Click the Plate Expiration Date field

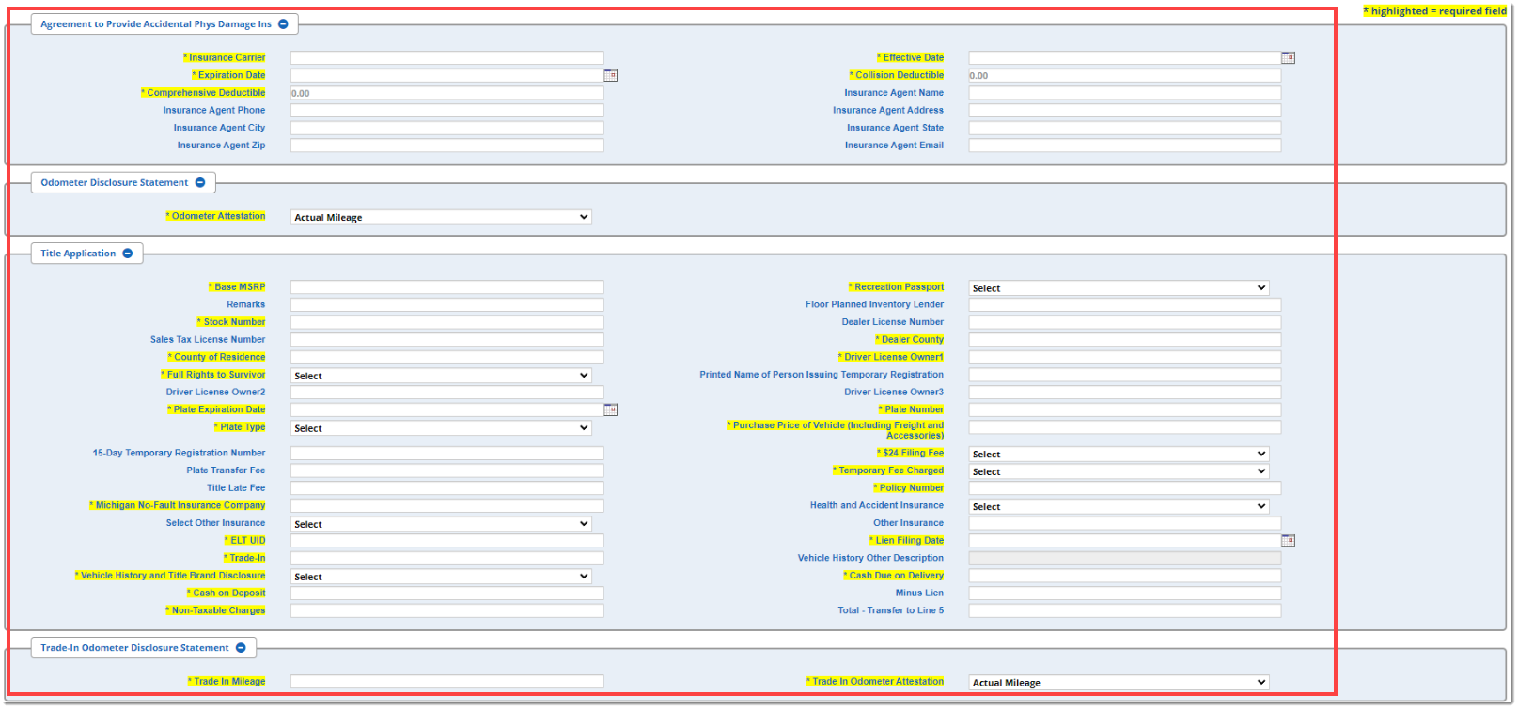(x=446, y=410)
